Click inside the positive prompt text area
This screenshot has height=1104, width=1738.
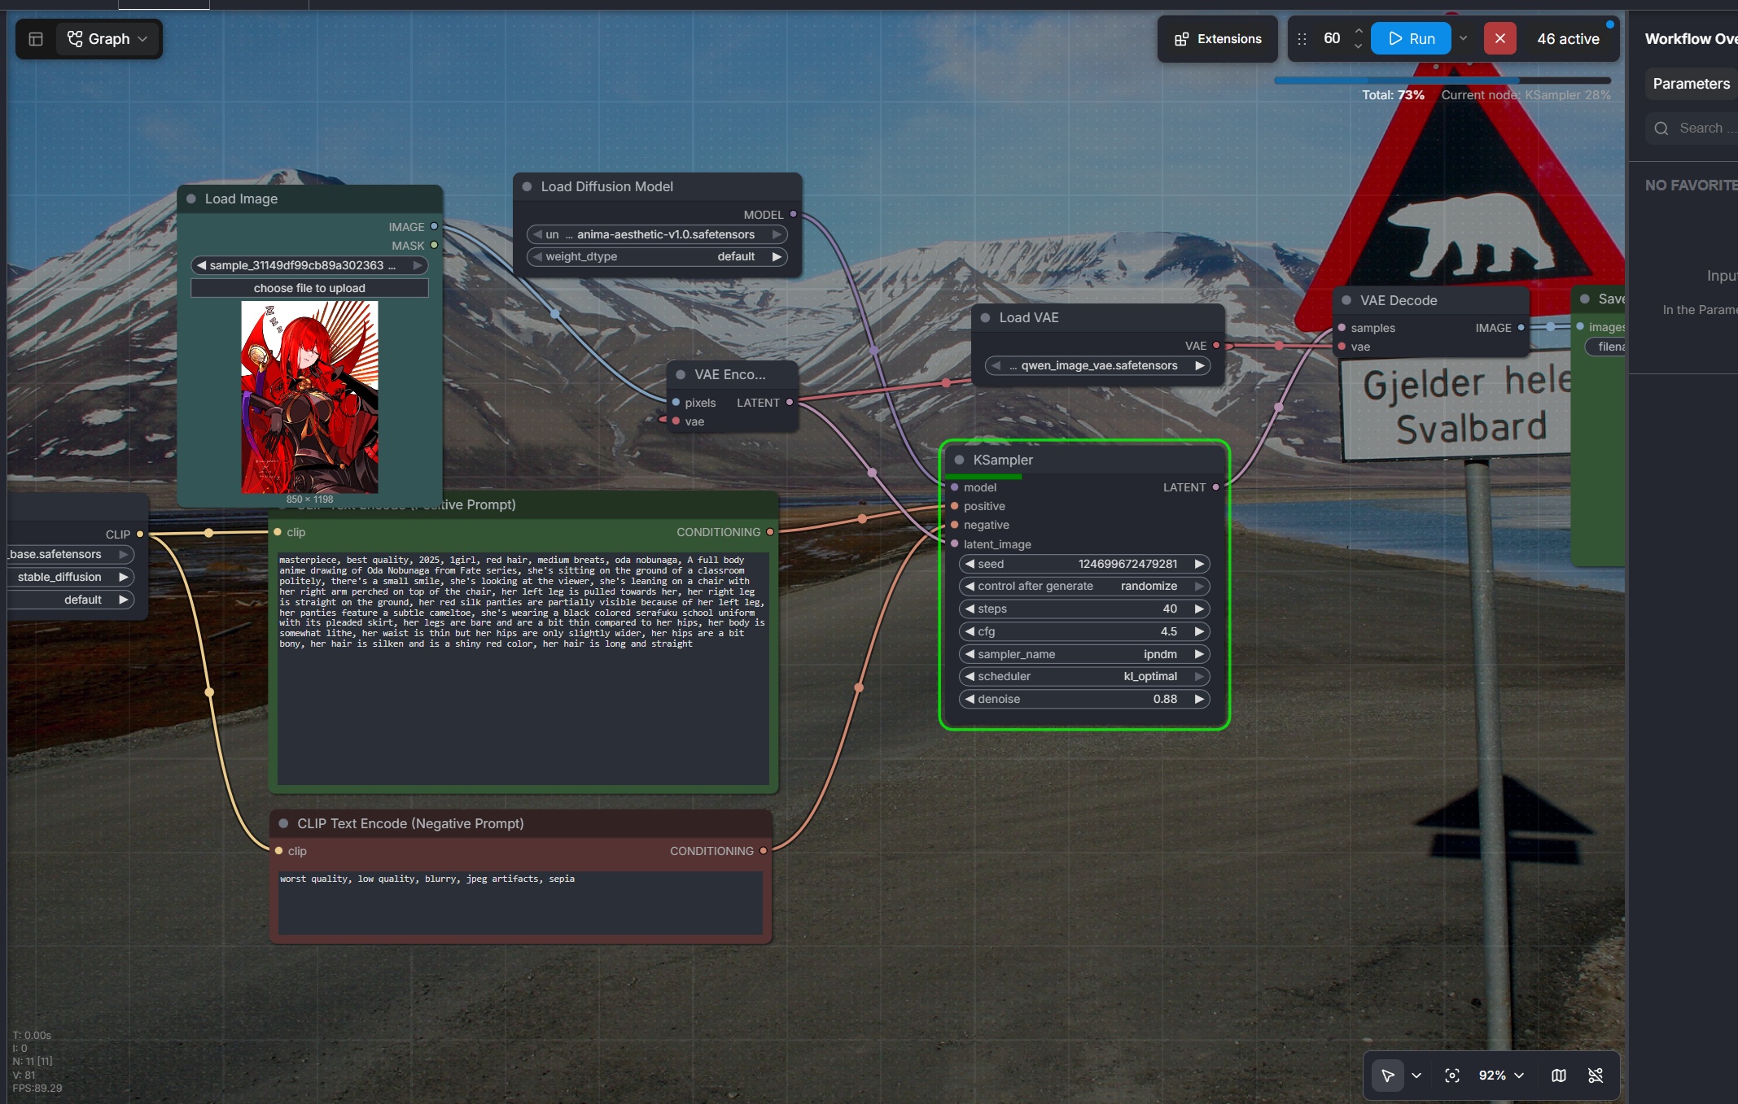click(x=523, y=669)
